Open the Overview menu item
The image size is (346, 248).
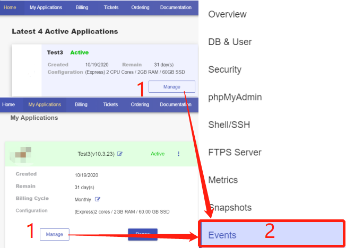point(227,14)
